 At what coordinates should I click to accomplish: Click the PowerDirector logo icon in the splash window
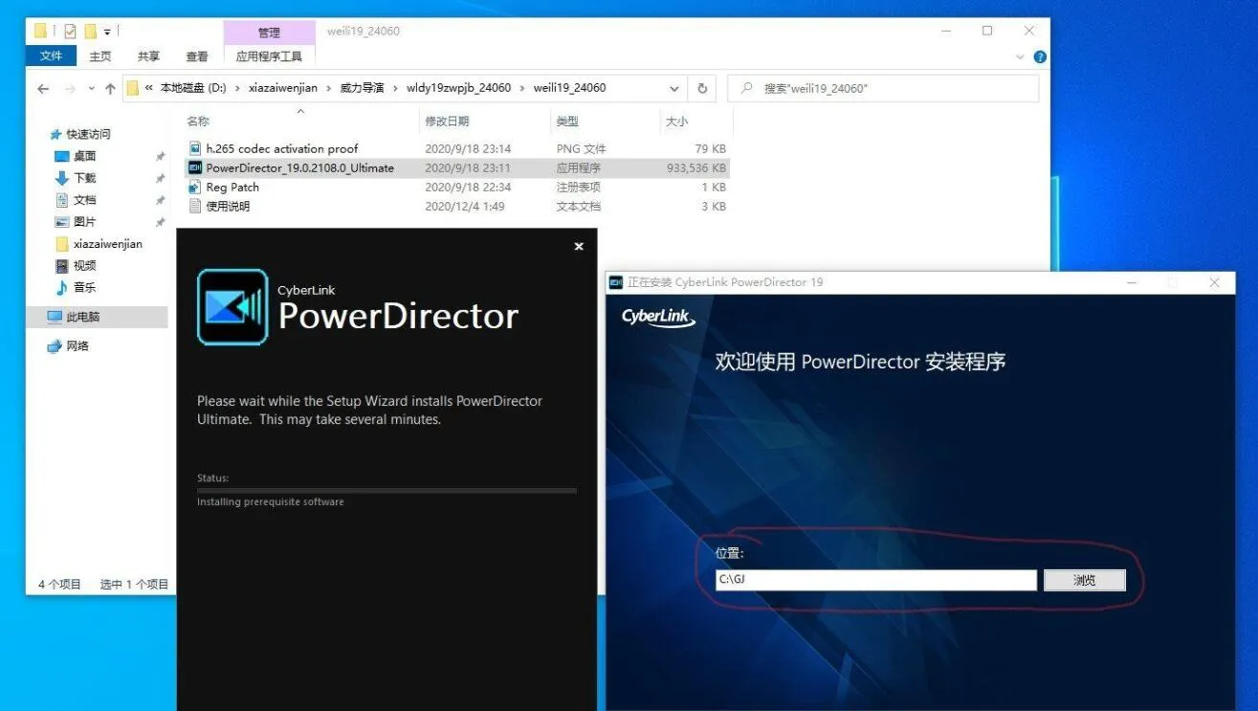[232, 307]
